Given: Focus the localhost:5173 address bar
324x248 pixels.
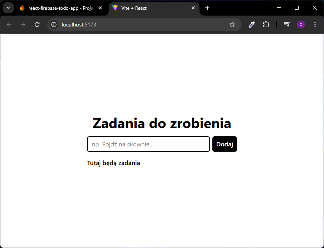Looking at the screenshot, I should [144, 25].
